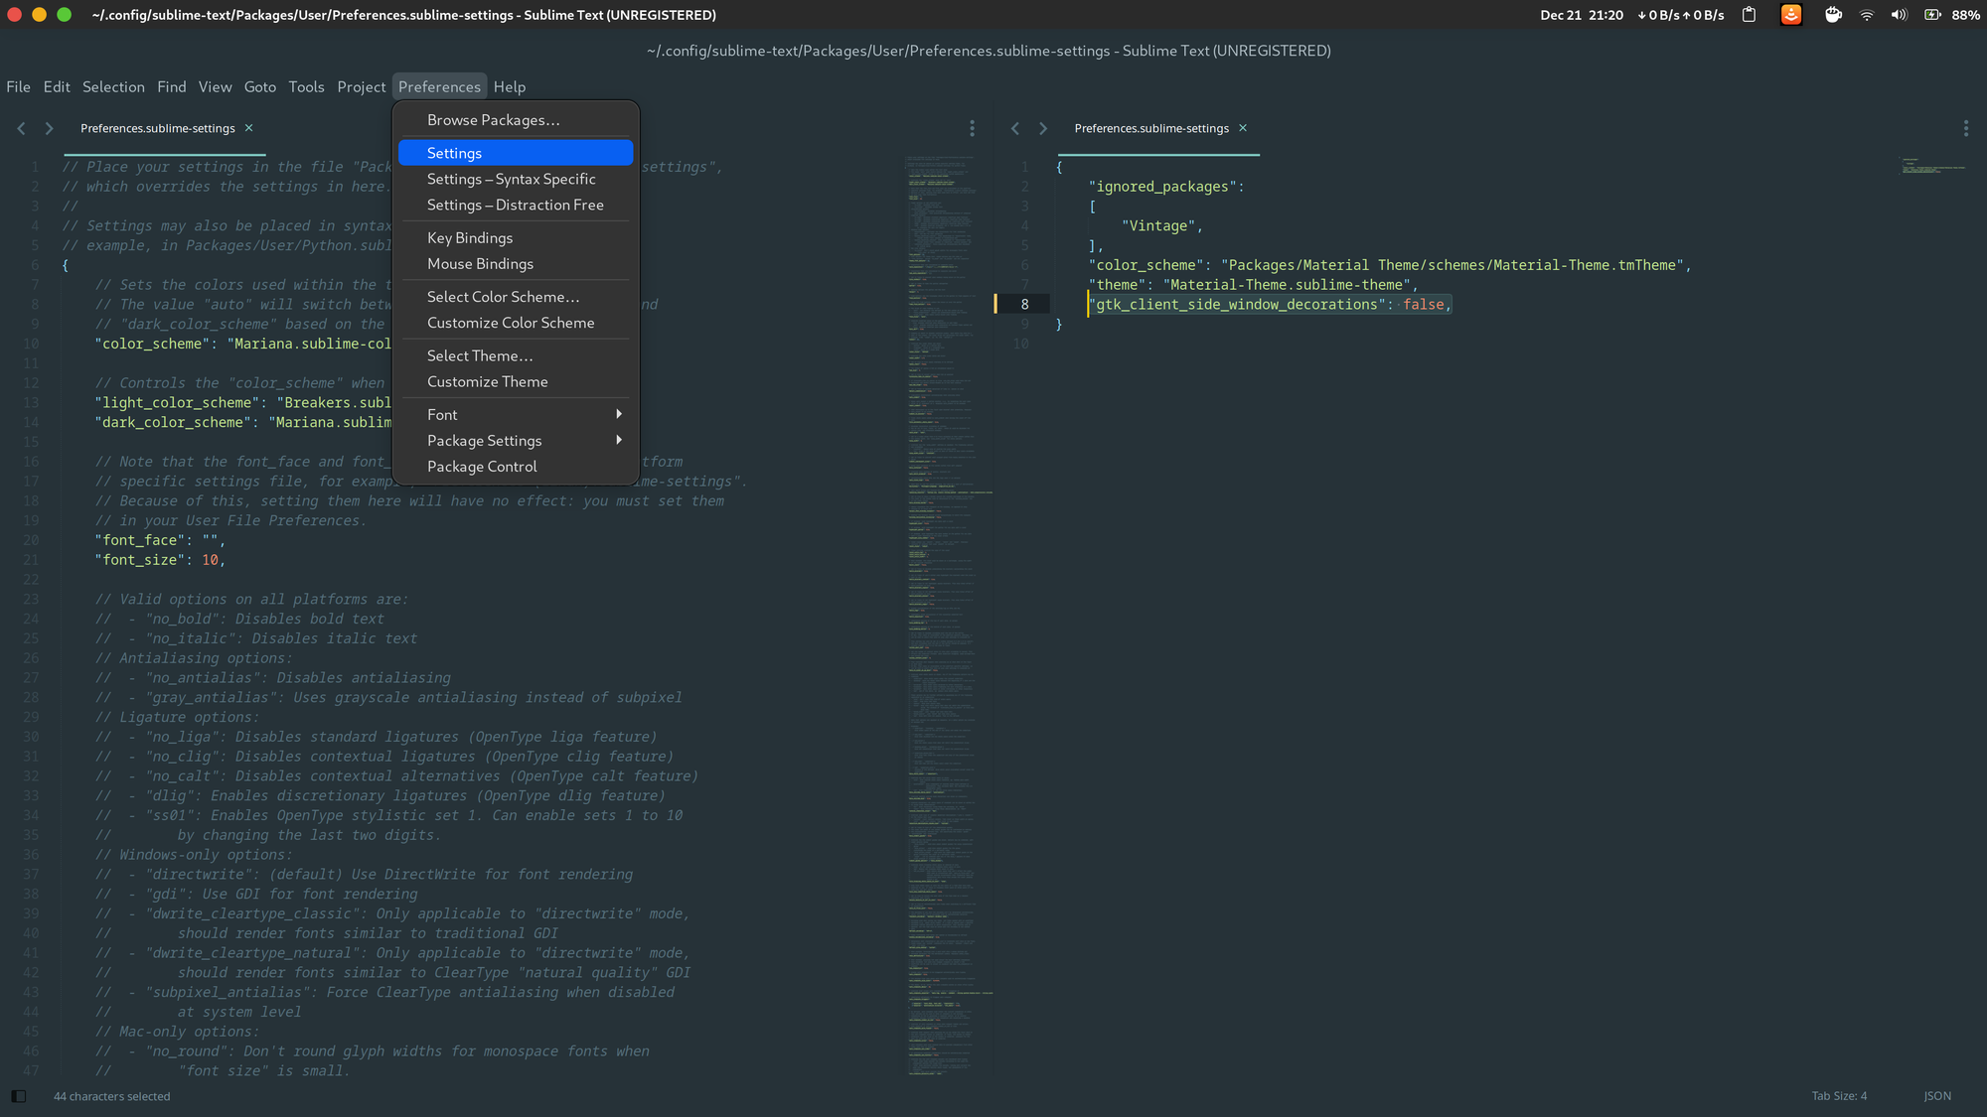Choose Select Color Scheme…
Screen dimensions: 1987x1117
point(516,297)
